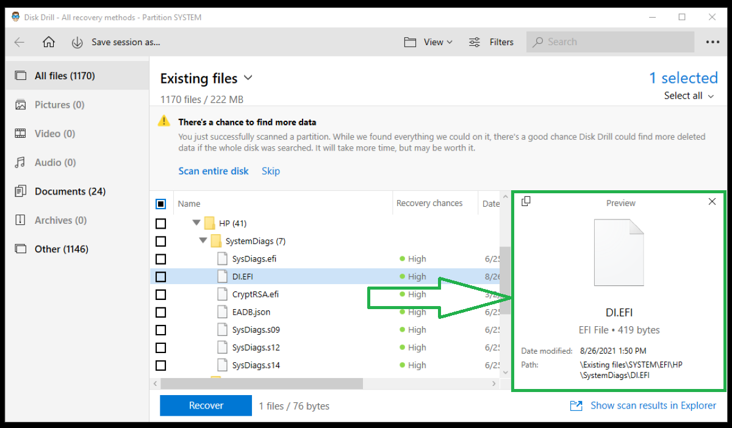Image resolution: width=732 pixels, height=428 pixels.
Task: Click the Scan entire disk link
Action: pyautogui.click(x=213, y=171)
